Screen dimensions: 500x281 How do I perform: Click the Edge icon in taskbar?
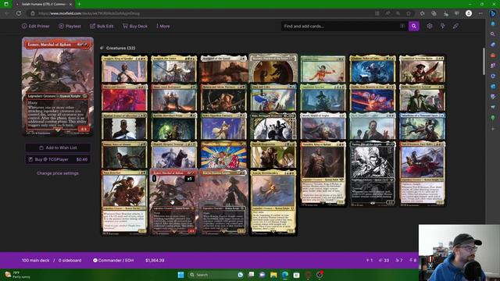tap(285, 275)
